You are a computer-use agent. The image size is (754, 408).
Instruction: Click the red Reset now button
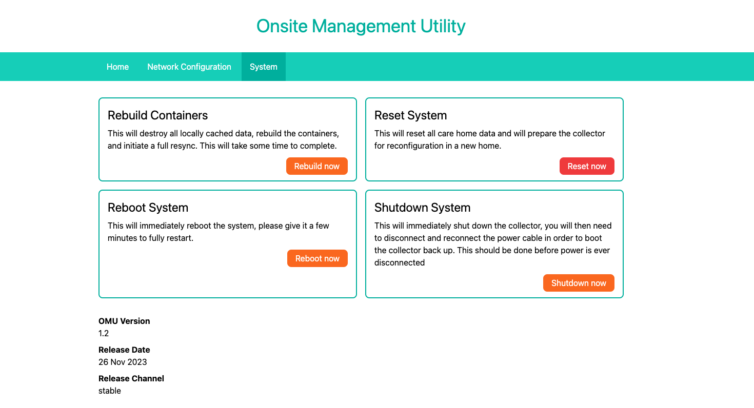click(x=586, y=166)
